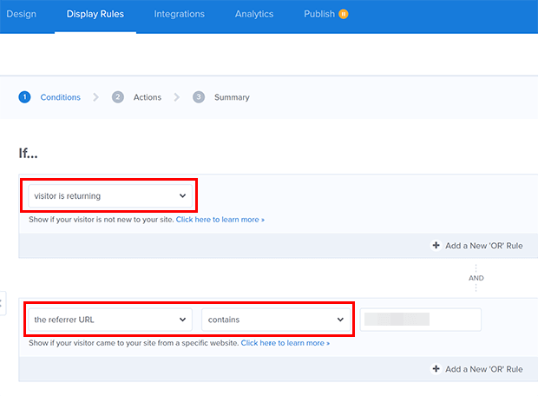Select step 3 circle for Summary
Image resolution: width=538 pixels, height=396 pixels.
coord(199,97)
